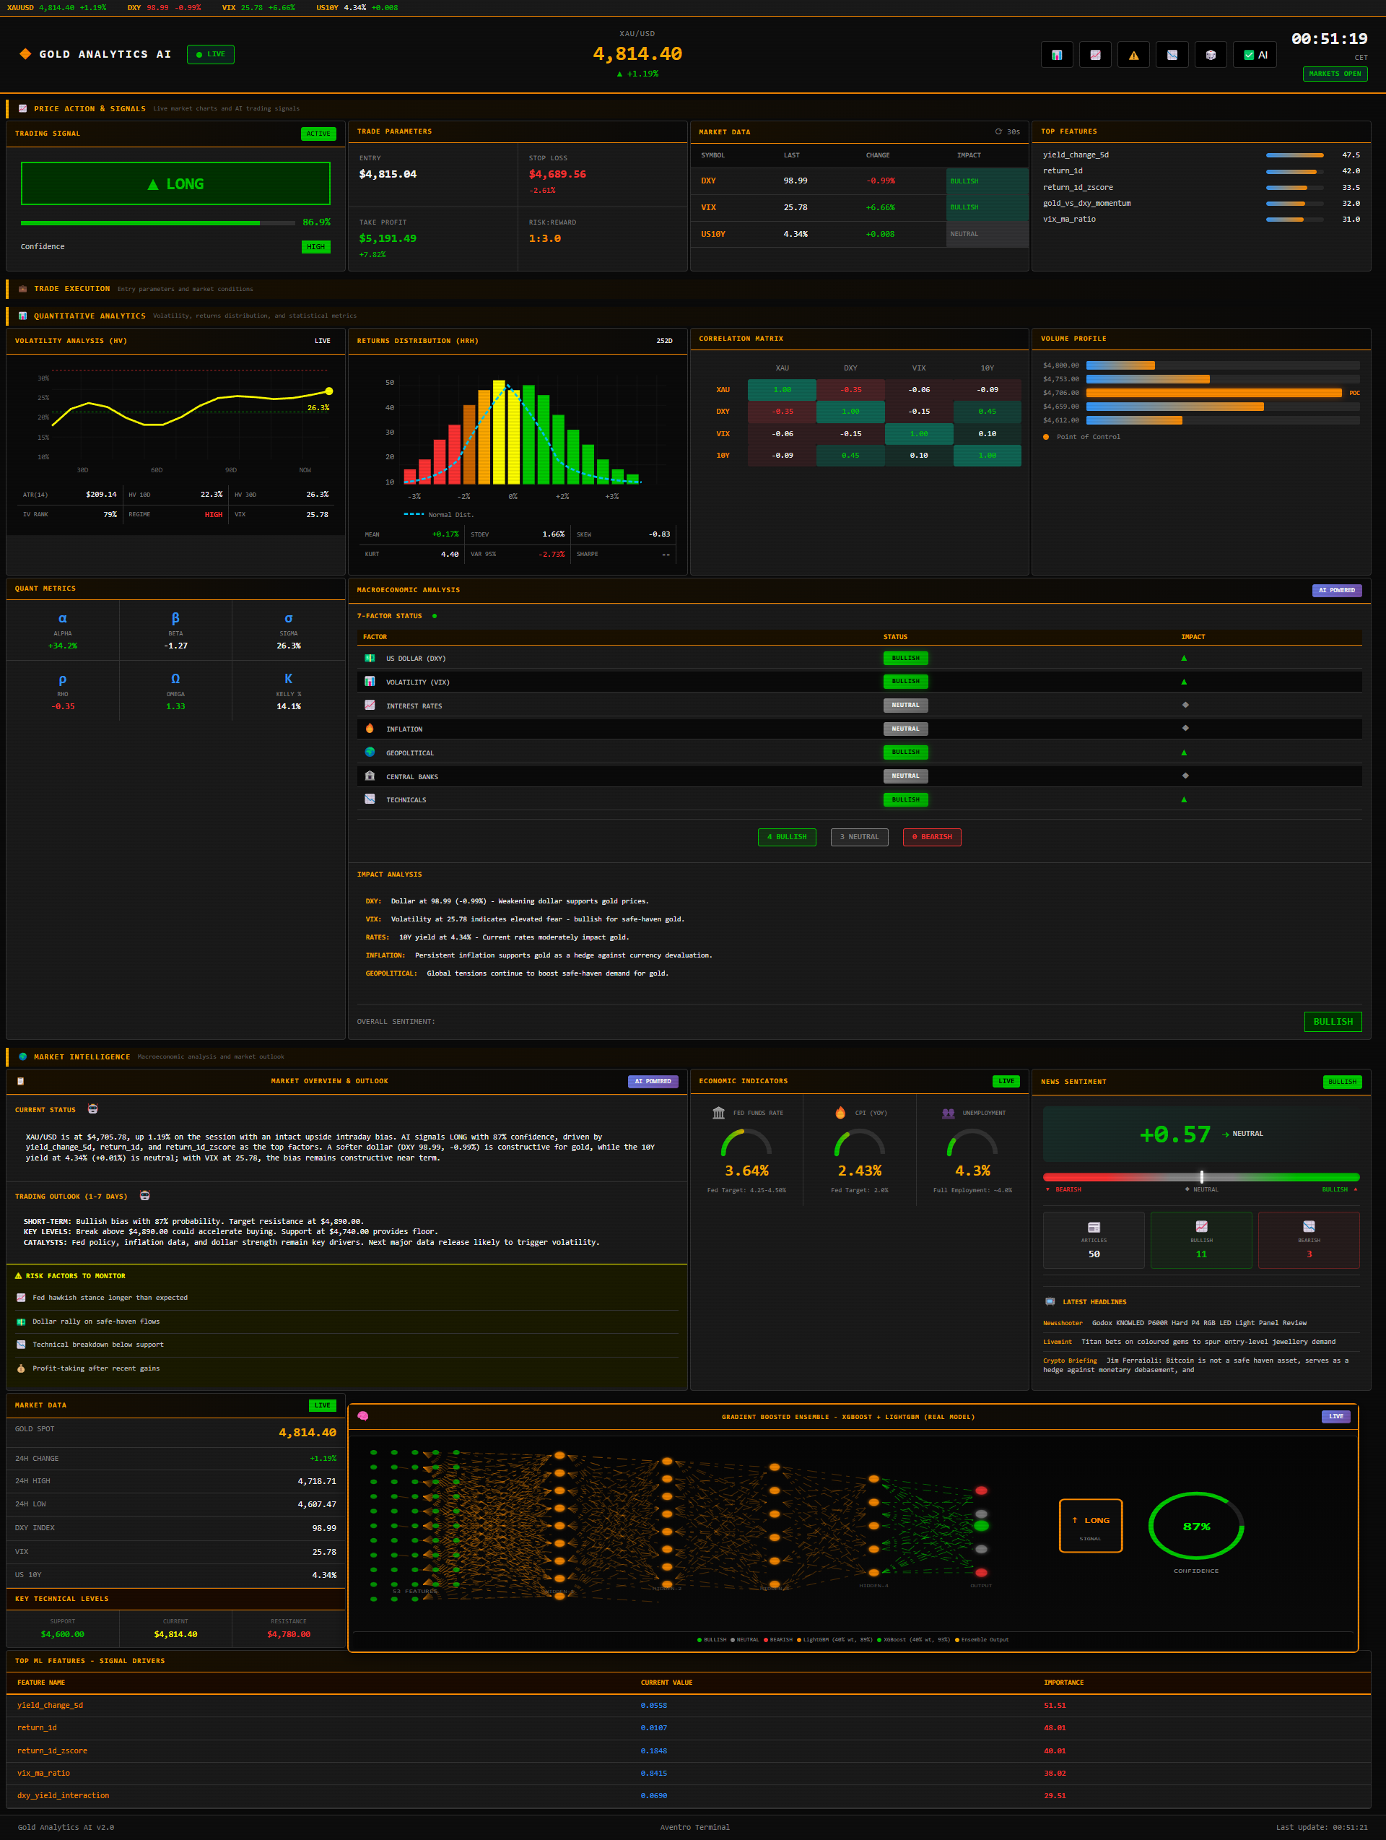Click the Bullish chart icon in News Sentiment

click(1201, 1227)
